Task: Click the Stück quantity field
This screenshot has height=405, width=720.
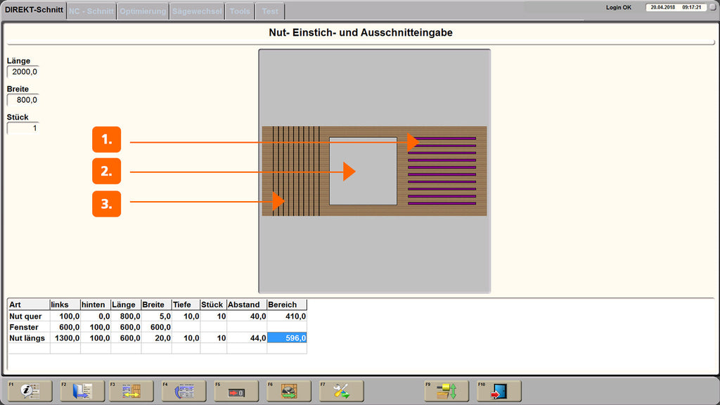Action: 23,128
